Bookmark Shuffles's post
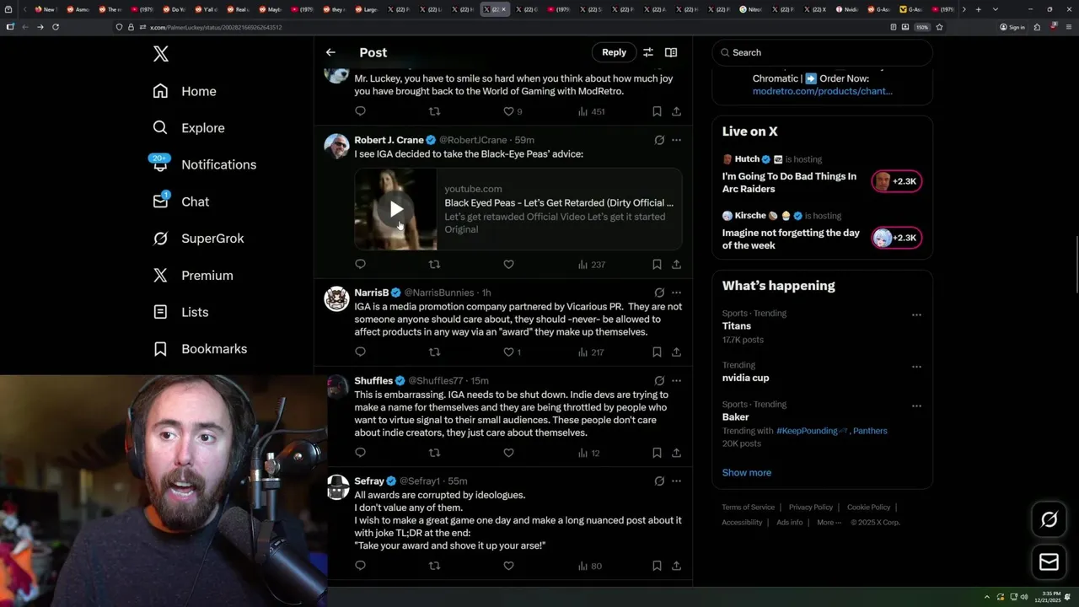The height and width of the screenshot is (607, 1079). pyautogui.click(x=657, y=453)
